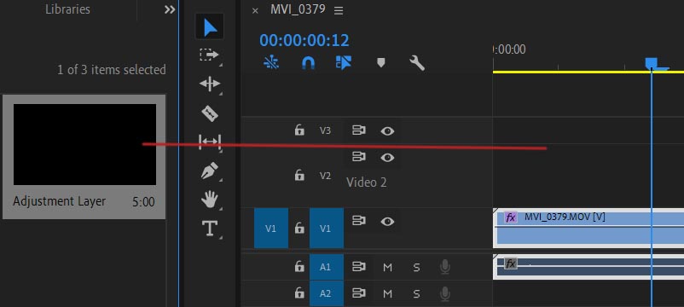
Task: Click the fx badge on A1 audio clip
Action: click(510, 264)
